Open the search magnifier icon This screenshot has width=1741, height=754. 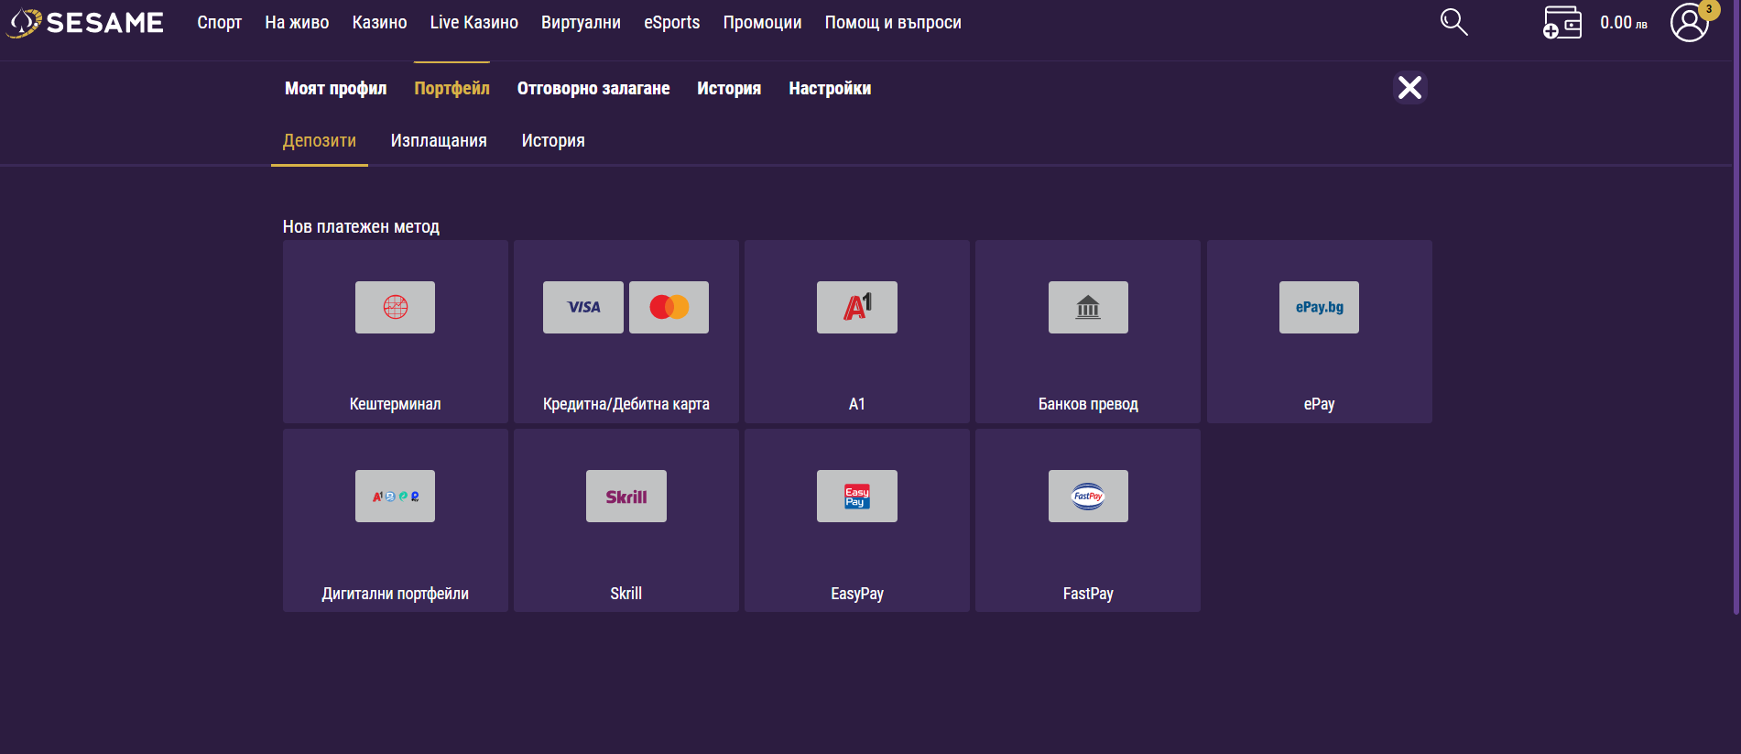[1453, 22]
